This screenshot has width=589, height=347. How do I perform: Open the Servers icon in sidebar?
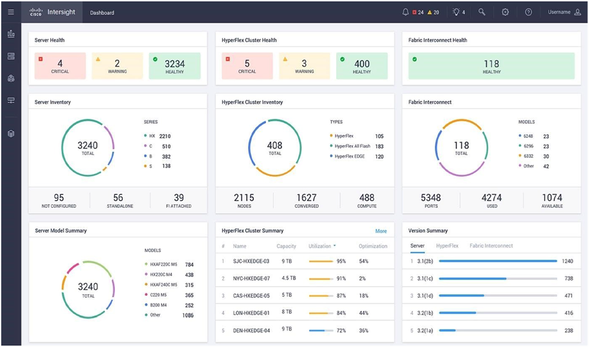(x=10, y=56)
